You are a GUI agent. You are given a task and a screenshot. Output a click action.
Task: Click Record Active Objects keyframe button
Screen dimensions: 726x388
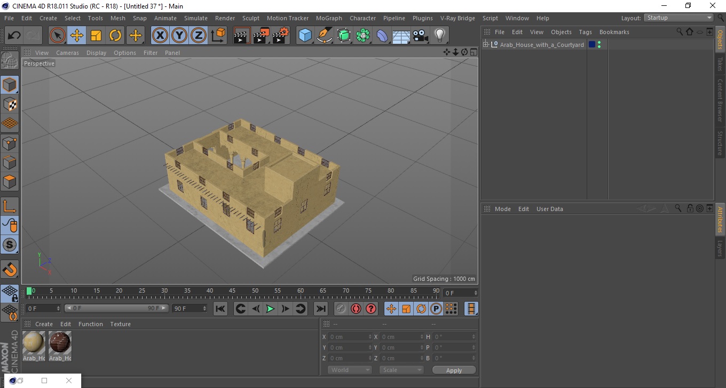[x=341, y=309]
